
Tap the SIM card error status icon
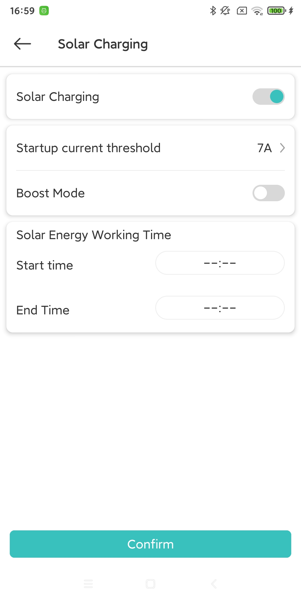(242, 11)
